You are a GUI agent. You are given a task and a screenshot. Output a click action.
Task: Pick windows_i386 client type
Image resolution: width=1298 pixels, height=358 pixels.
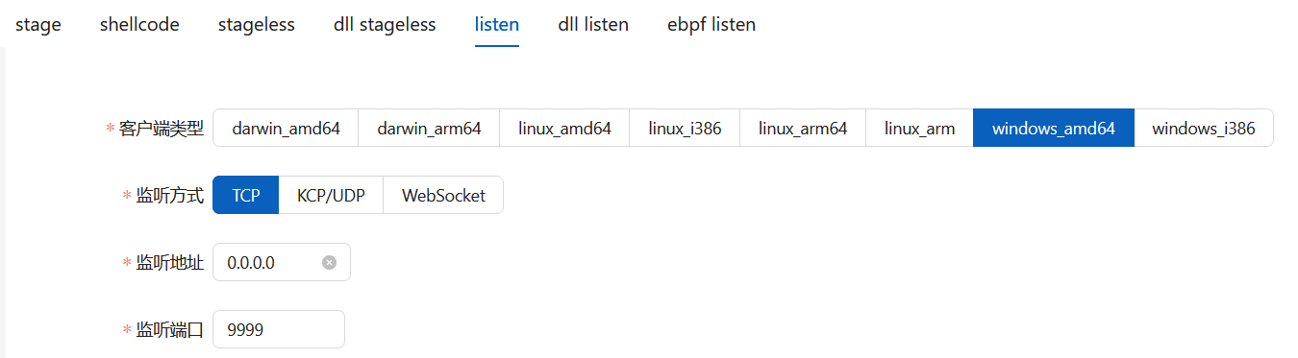pos(1204,128)
